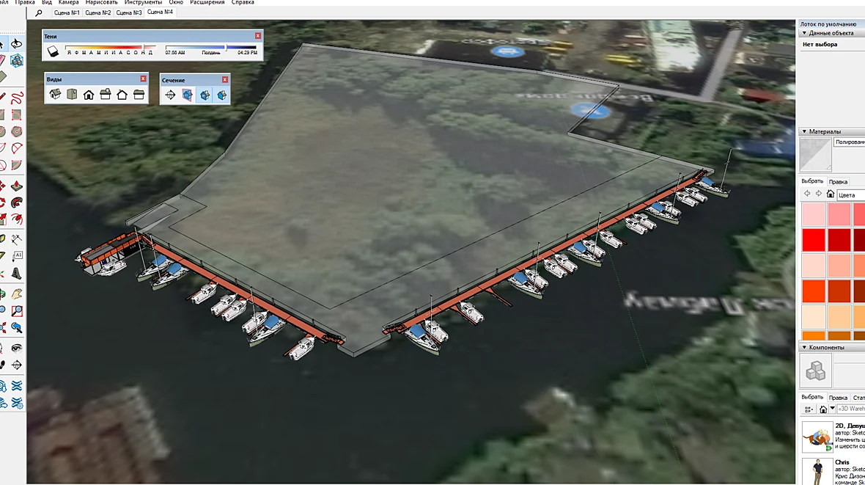Toggle display of section cuts
The width and height of the screenshot is (865, 485).
(x=205, y=95)
